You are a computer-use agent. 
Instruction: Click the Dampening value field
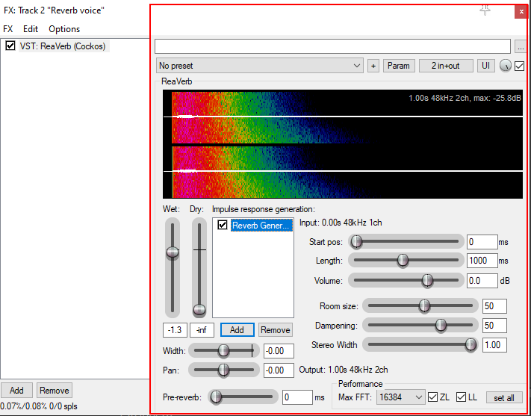[x=494, y=326]
